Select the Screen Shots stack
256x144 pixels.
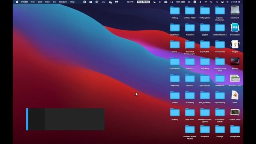(x=235, y=112)
